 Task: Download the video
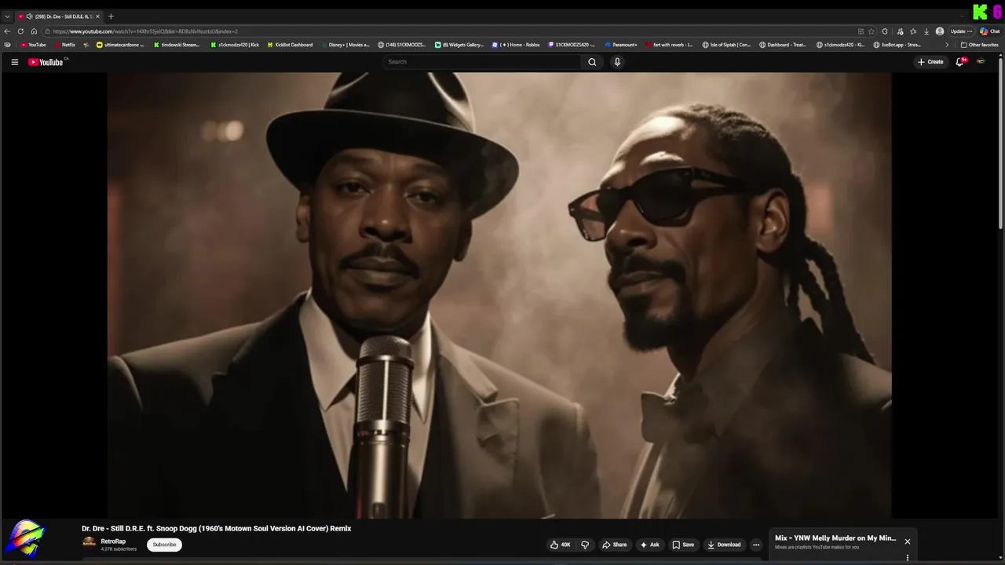tap(724, 545)
